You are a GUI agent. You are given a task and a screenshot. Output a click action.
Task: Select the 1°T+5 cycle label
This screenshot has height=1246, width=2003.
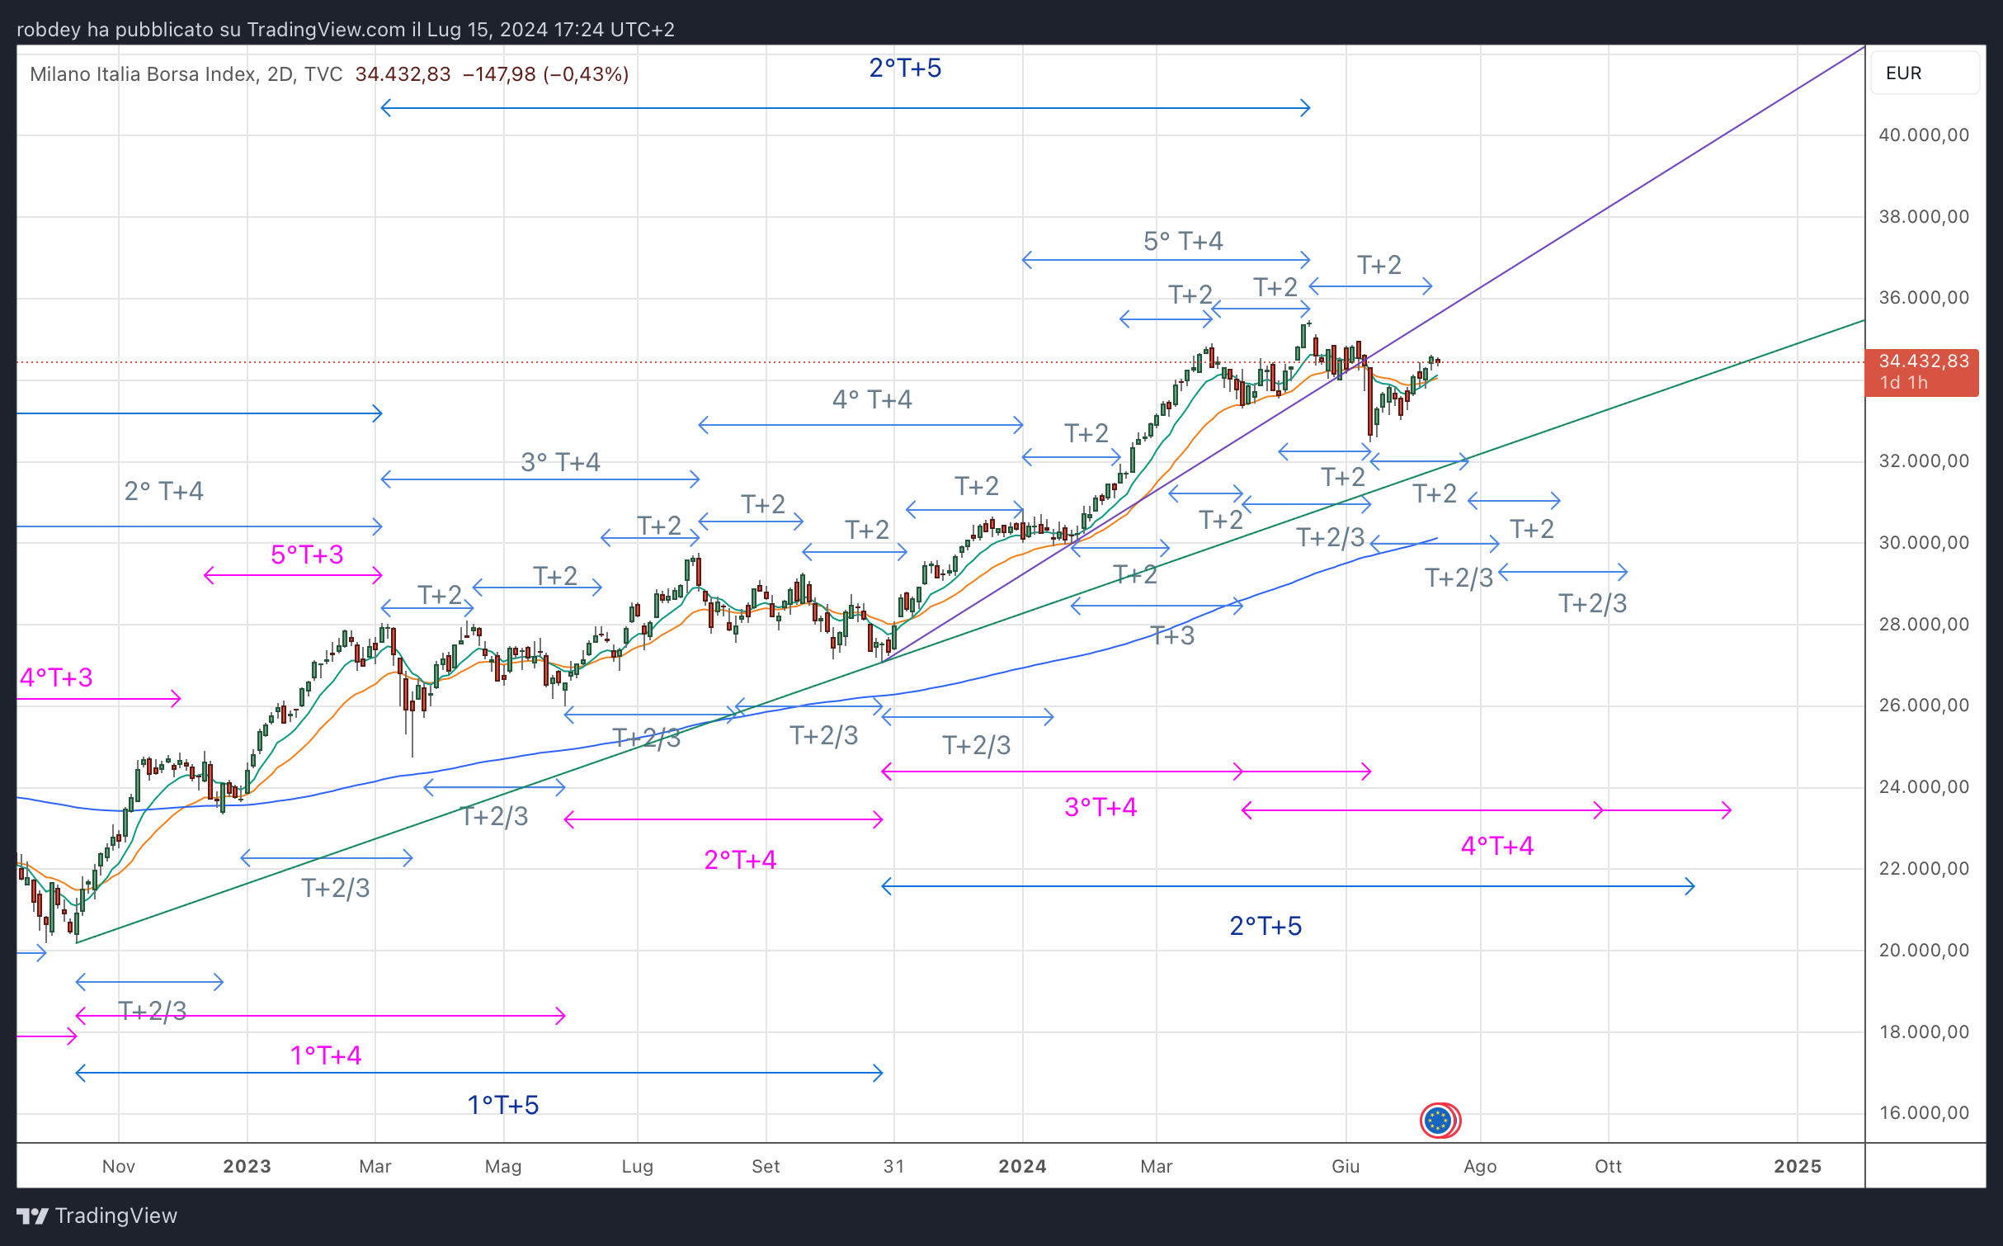503,1105
